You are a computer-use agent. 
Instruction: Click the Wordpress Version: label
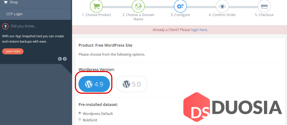[x=97, y=70]
